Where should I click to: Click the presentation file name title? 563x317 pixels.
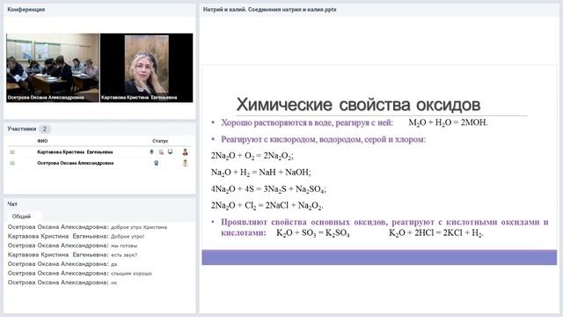point(270,10)
